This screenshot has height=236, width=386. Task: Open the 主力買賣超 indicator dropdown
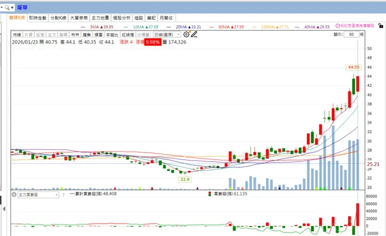coord(38,195)
